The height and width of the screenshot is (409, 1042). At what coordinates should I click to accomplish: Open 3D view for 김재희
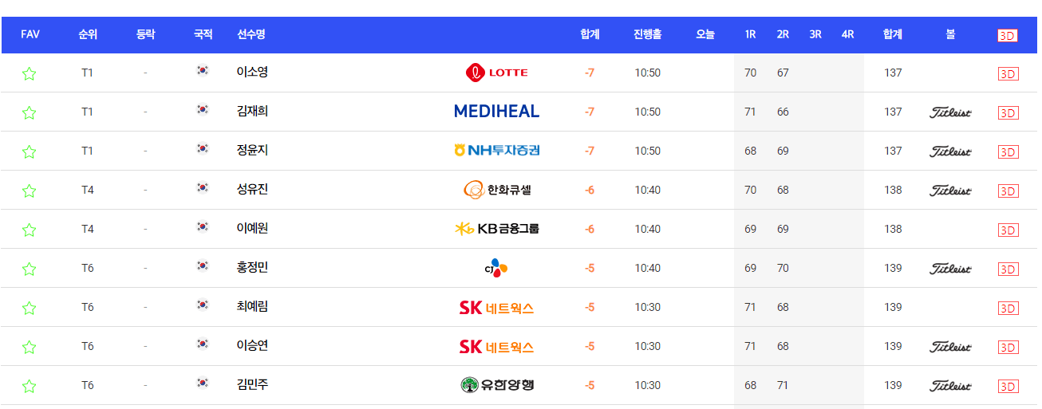1008,113
